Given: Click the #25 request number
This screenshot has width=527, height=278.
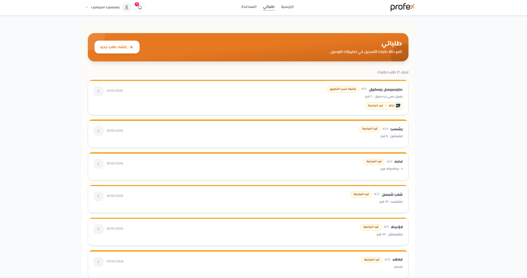Looking at the screenshot, I should click(364, 89).
